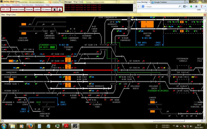The height and width of the screenshot is (129, 207).
Task: Click Camden Road upper orange platform block
Action: coord(152,102)
